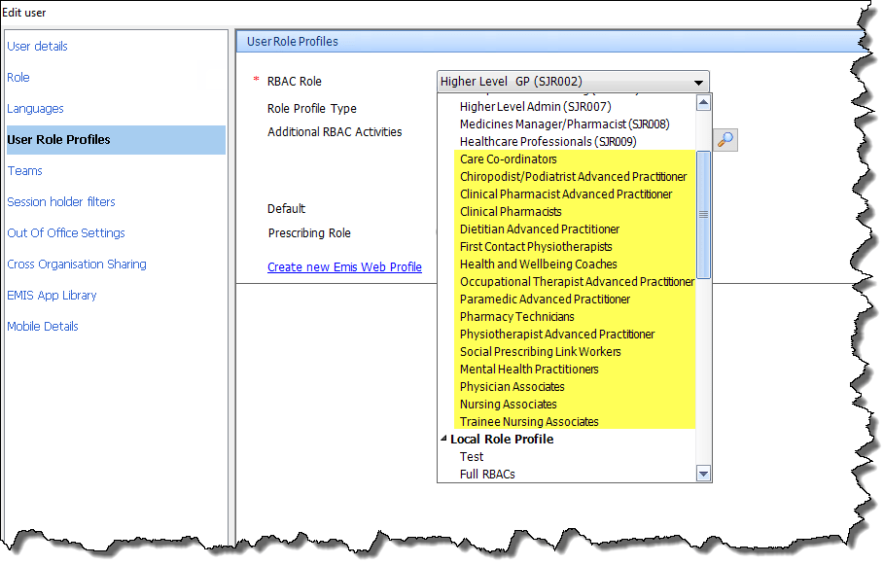Select Cross Organisation Sharing
The width and height of the screenshot is (884, 565).
coord(77,265)
